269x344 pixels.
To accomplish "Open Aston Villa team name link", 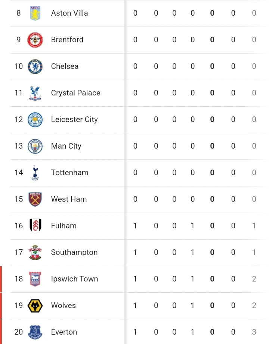I will (69, 13).
